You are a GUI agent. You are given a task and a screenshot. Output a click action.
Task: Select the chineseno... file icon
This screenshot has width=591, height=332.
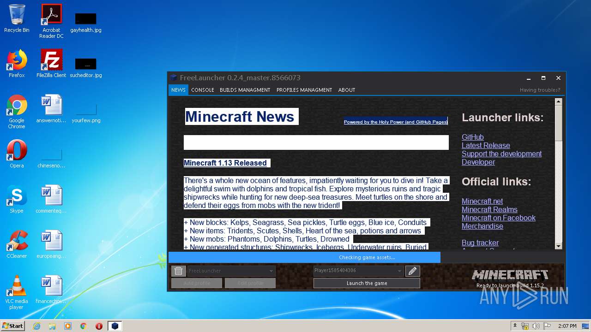pos(51,158)
